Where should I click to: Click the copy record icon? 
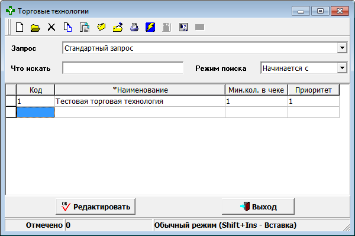67,27
